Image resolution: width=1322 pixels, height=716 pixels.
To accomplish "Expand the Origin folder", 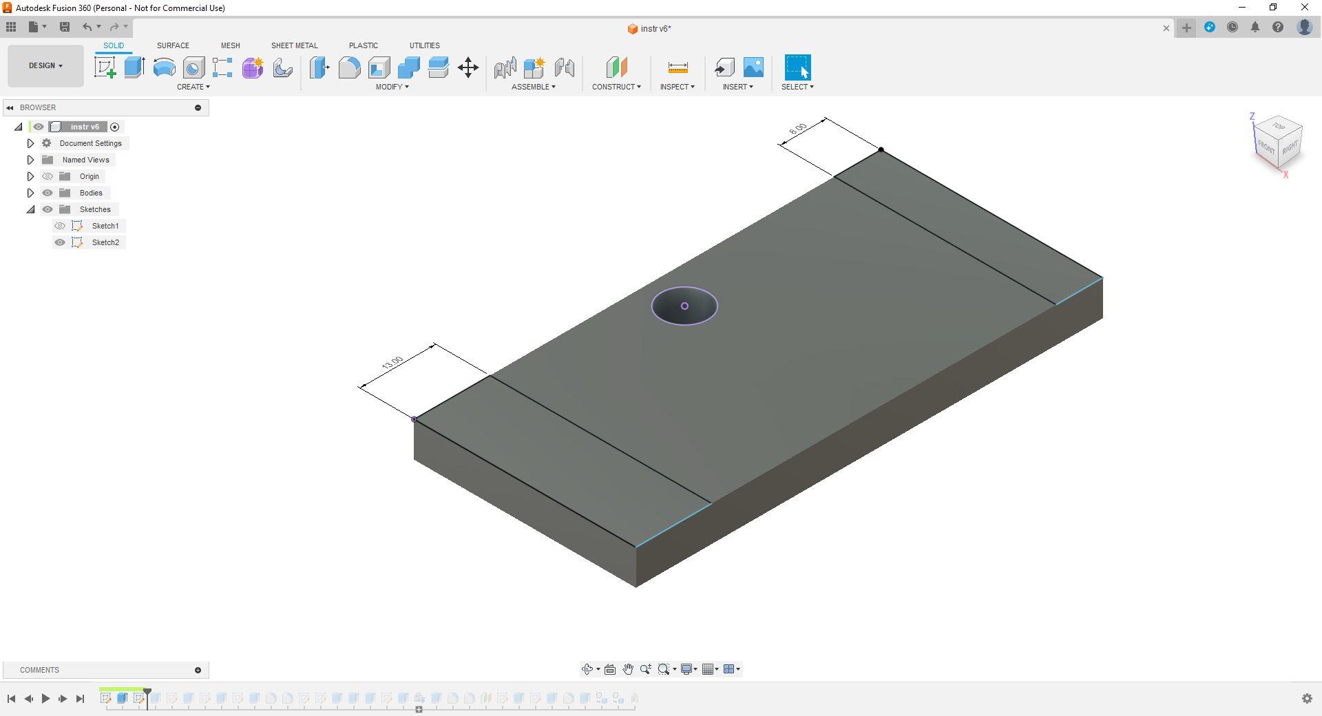I will coord(30,176).
